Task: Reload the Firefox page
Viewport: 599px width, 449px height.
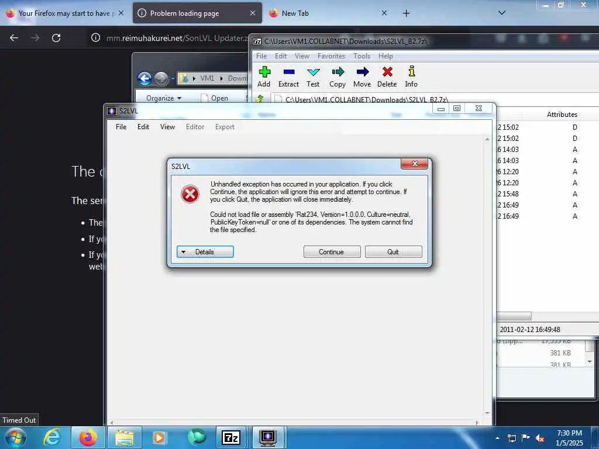Action: pyautogui.click(x=56, y=37)
